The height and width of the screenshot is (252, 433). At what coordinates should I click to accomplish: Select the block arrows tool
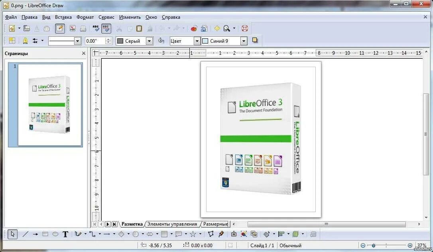point(150,234)
